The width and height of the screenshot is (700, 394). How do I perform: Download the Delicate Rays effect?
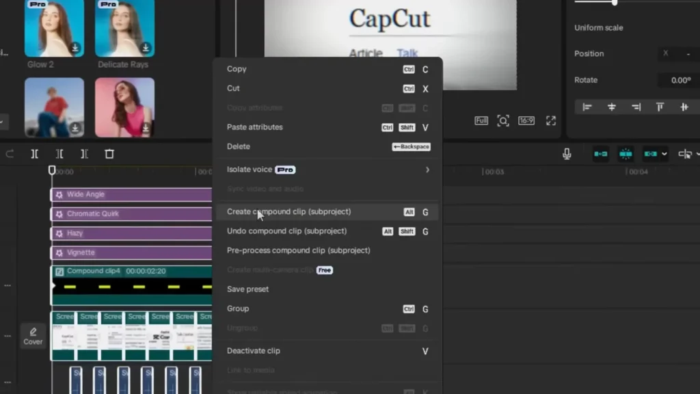pyautogui.click(x=146, y=47)
